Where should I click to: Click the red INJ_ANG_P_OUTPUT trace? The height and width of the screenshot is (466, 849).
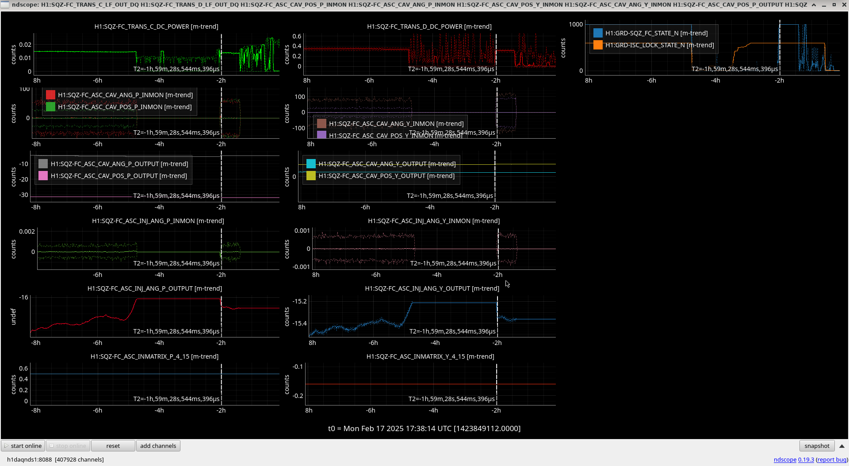(x=177, y=299)
